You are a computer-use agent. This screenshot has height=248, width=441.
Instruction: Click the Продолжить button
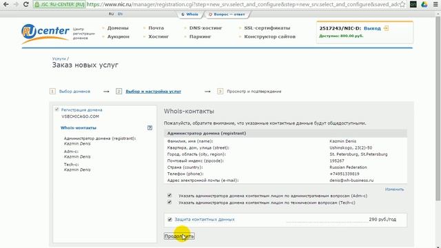pos(179,236)
